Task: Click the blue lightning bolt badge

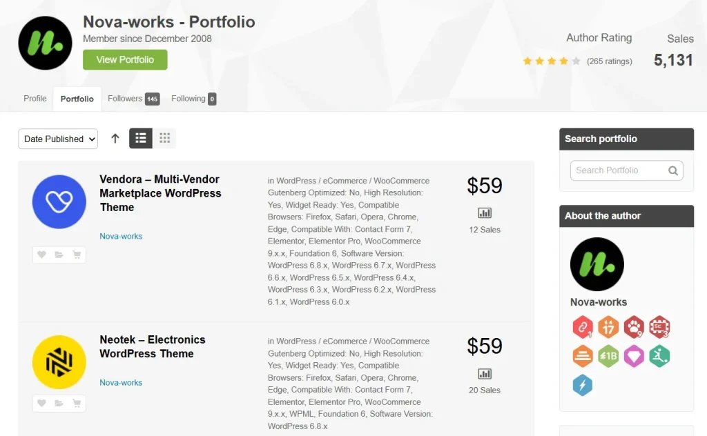Action: [583, 385]
